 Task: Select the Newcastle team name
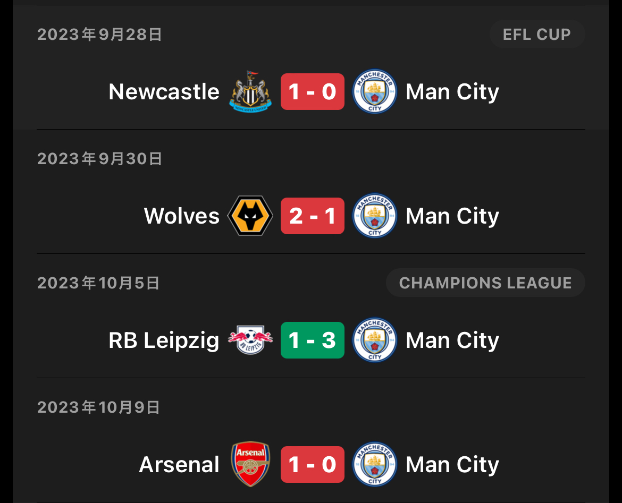pos(164,91)
